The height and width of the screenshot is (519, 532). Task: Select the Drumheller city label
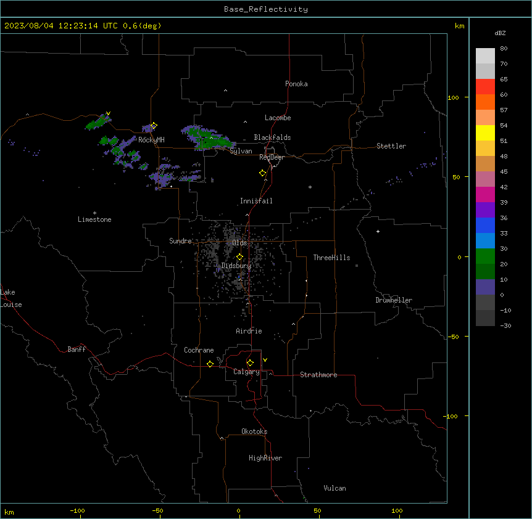click(x=394, y=300)
